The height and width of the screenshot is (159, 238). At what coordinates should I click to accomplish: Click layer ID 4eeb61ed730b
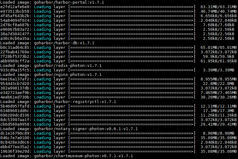15,97
